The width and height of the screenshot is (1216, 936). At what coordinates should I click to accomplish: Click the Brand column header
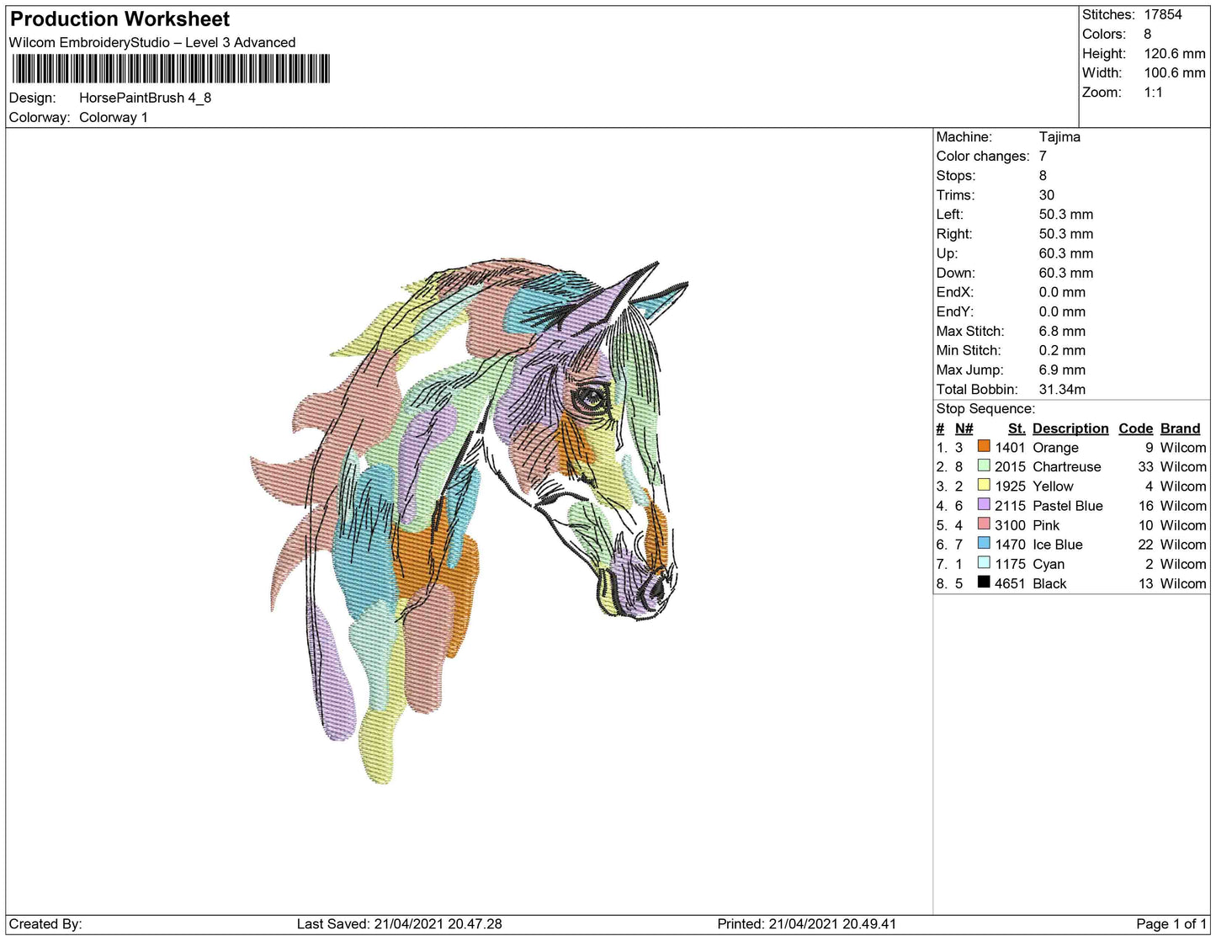tap(1179, 428)
